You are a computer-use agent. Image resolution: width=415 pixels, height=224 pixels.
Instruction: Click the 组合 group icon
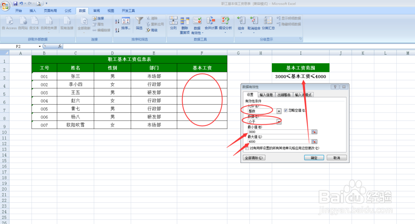(x=241, y=21)
